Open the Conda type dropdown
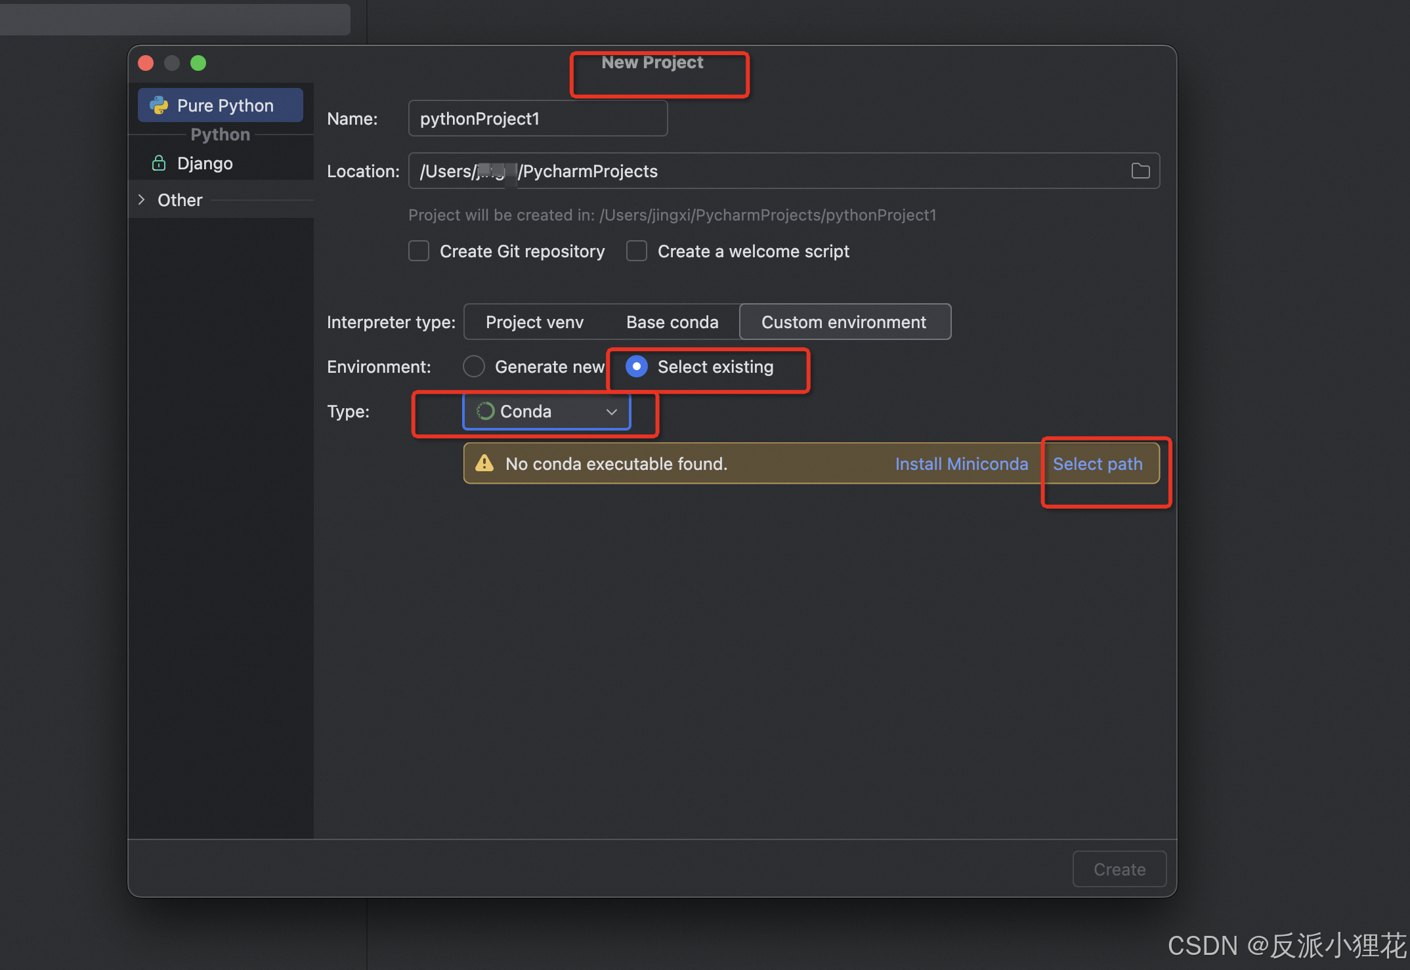The width and height of the screenshot is (1410, 970). (x=546, y=411)
